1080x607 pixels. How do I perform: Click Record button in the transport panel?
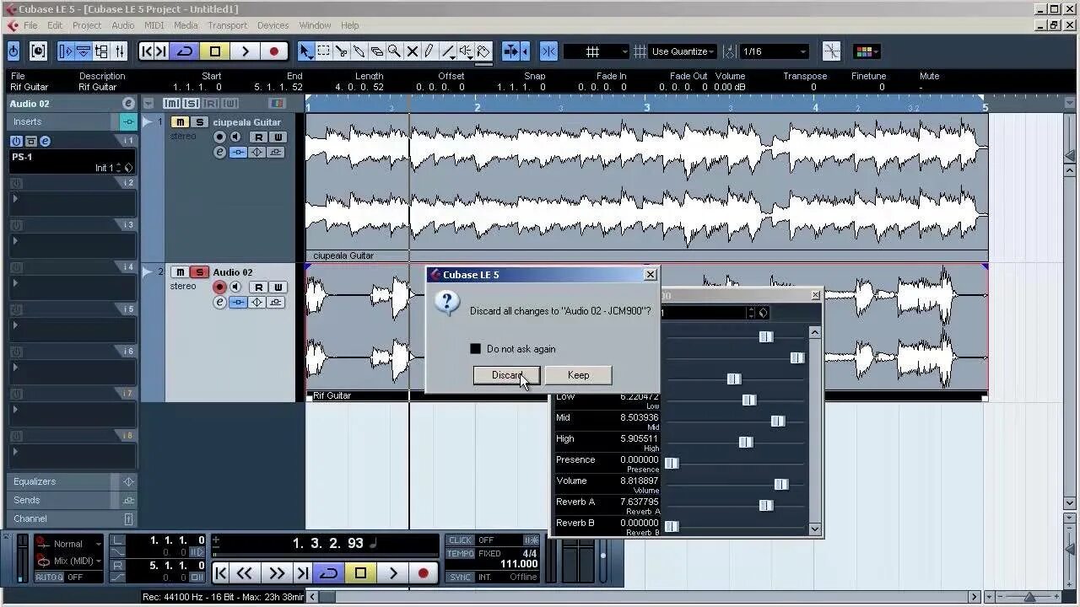click(423, 573)
